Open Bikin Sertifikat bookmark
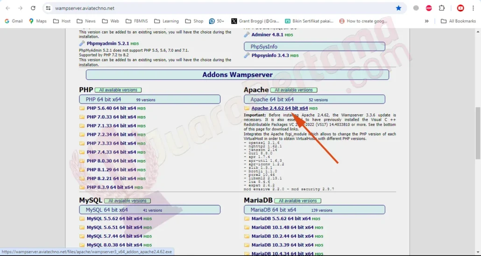 309,21
